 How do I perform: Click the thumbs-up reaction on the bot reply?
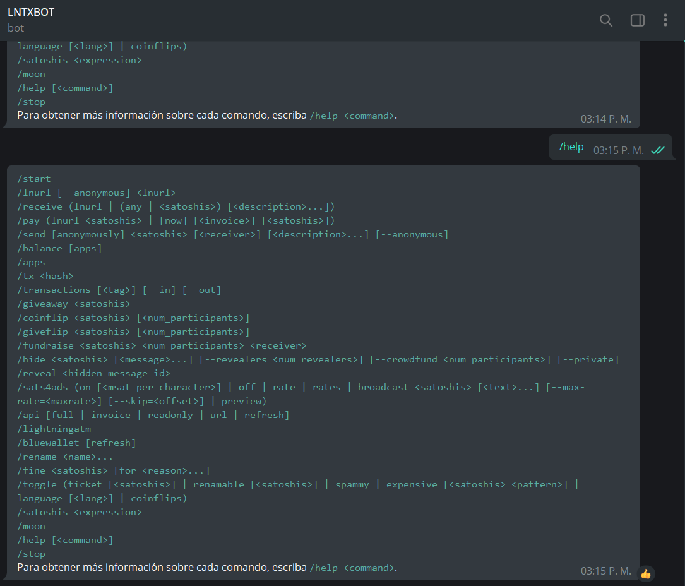click(x=646, y=573)
